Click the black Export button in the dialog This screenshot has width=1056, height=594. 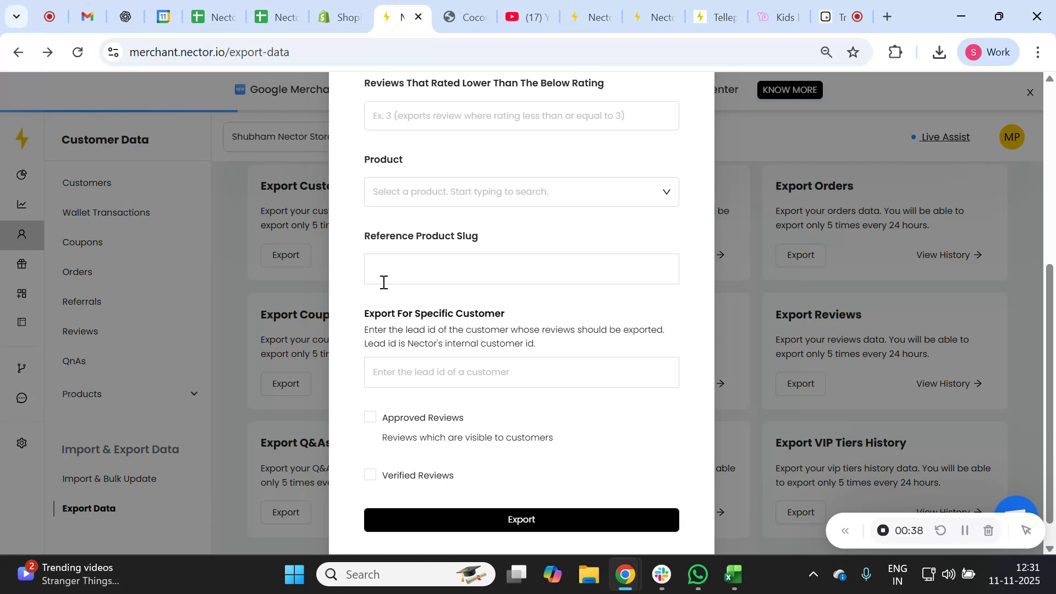[521, 519]
